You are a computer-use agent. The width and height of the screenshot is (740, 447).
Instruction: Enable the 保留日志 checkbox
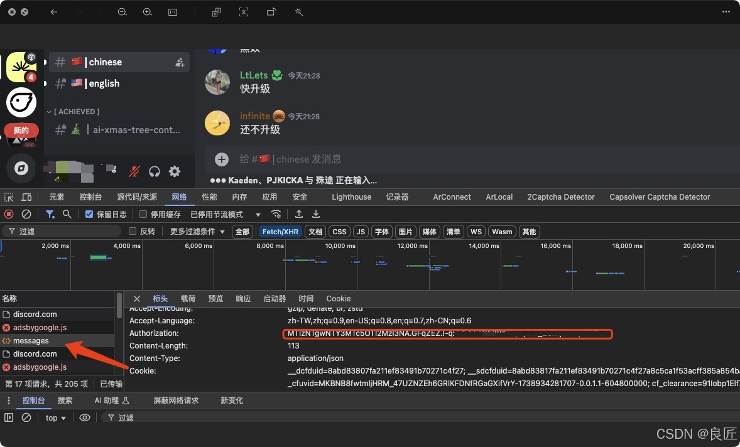point(89,214)
